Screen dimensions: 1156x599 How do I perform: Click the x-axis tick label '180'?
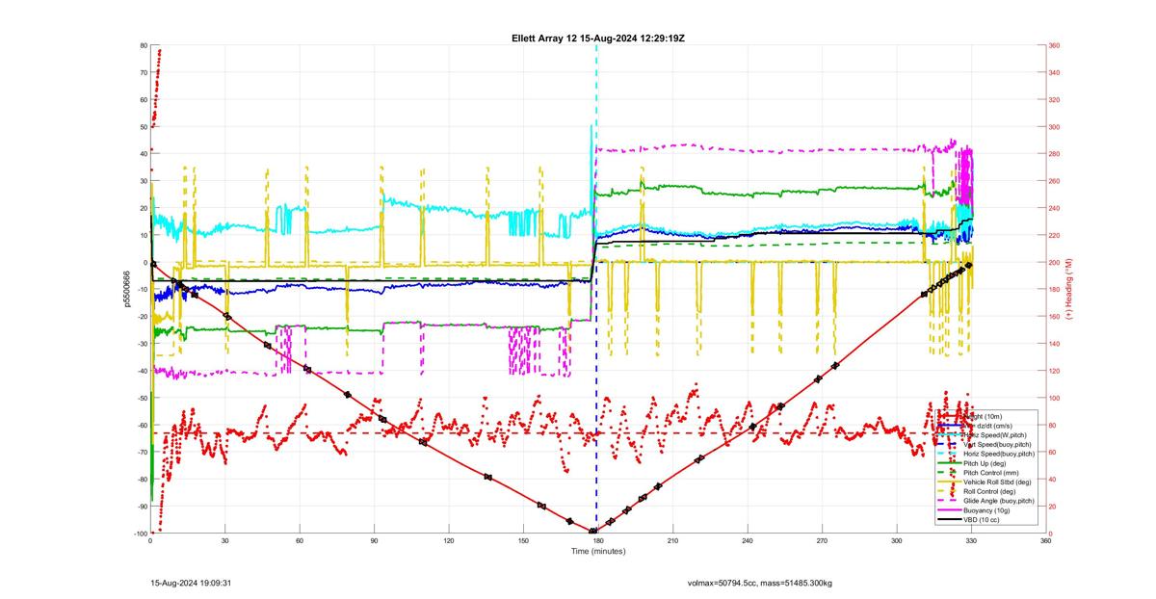point(598,541)
